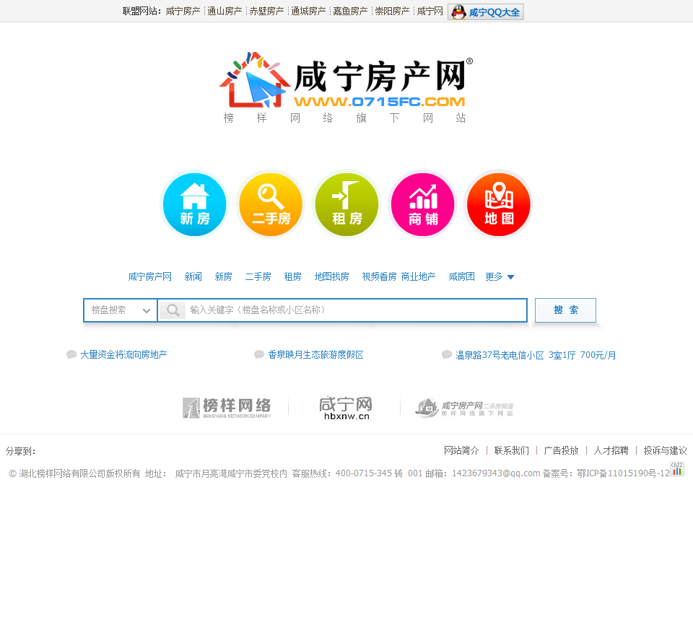Open the 二手房 orange magnifier icon
693x630 pixels.
(271, 204)
